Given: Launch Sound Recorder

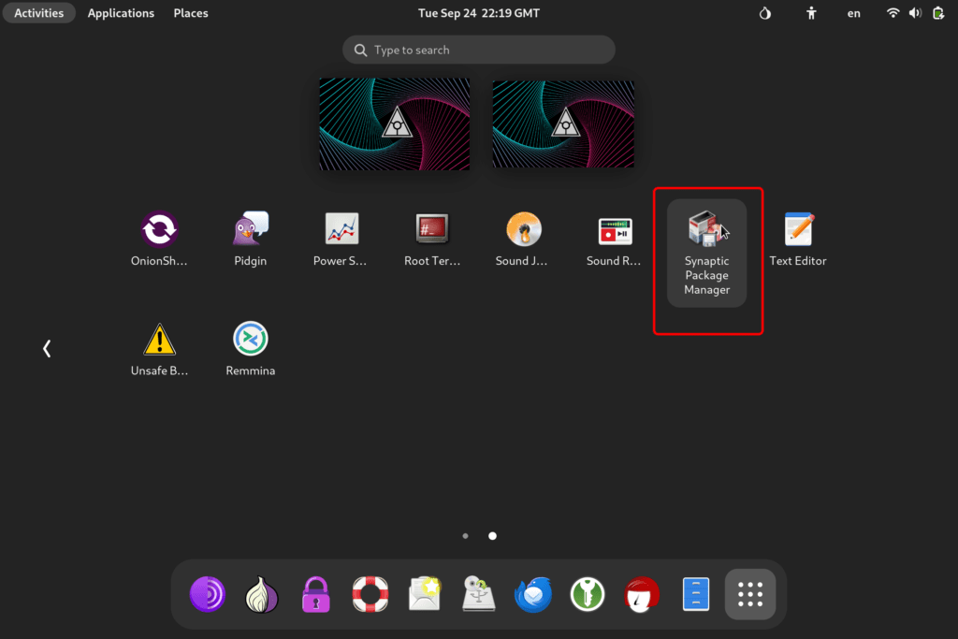Looking at the screenshot, I should coord(615,239).
